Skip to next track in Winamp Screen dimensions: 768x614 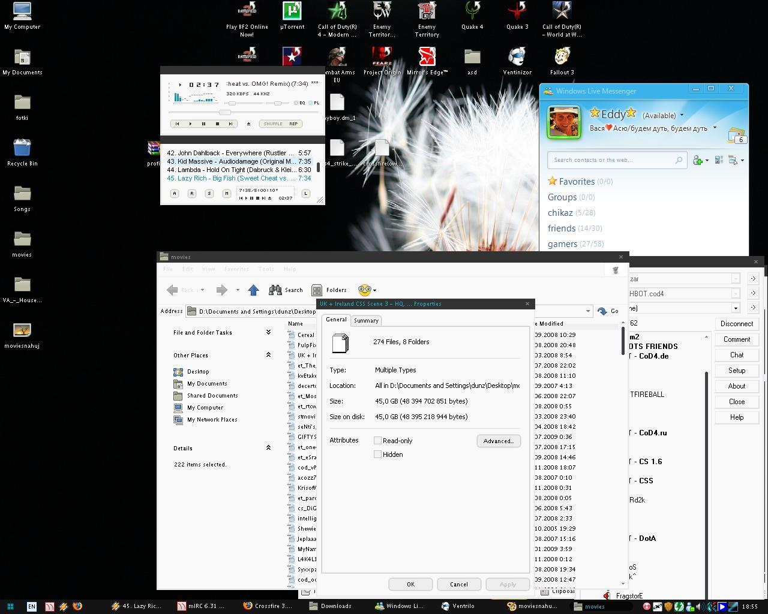click(230, 124)
